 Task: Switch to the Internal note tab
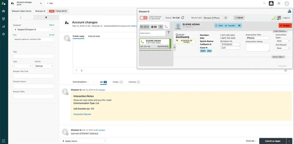94,36
